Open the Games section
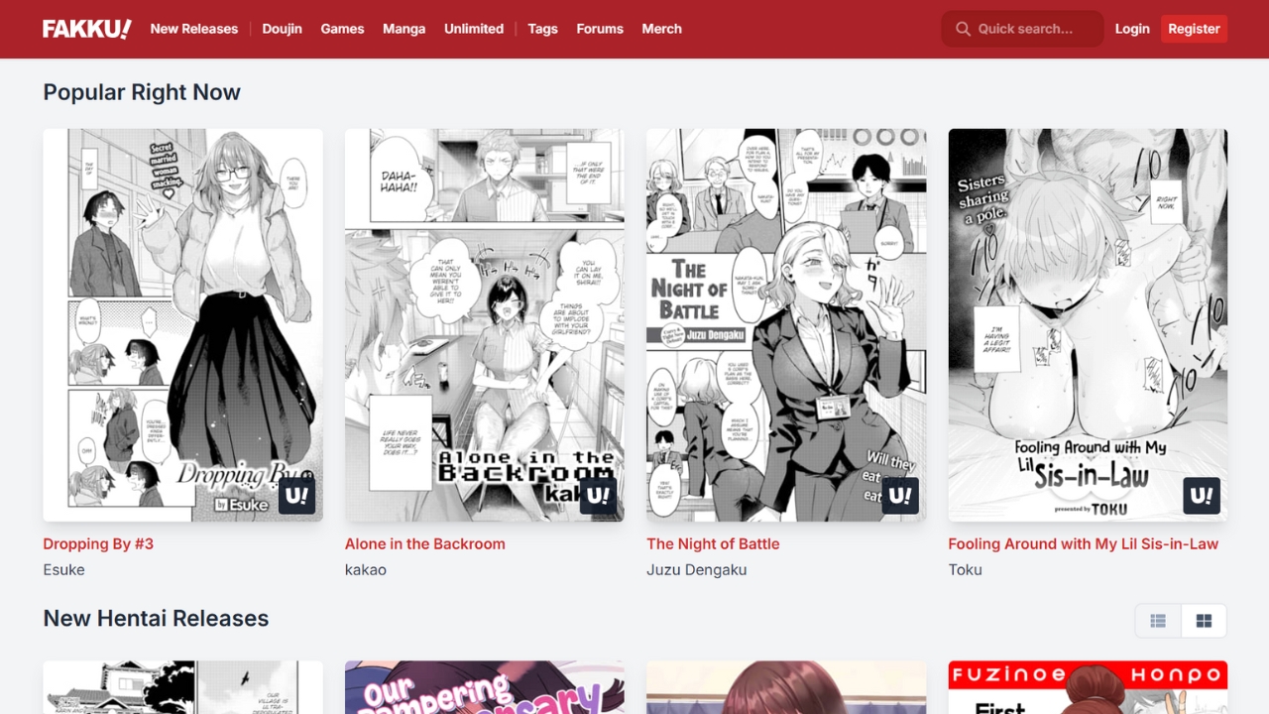The image size is (1269, 714). (342, 29)
